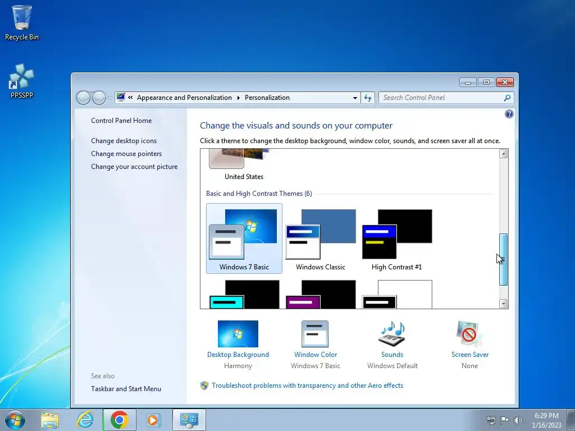
Task: Click the Screen Saver text link
Action: (x=470, y=355)
